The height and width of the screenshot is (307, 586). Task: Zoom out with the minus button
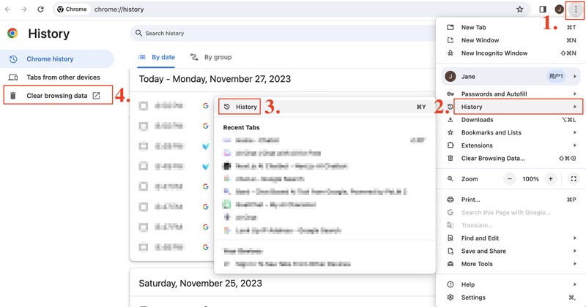click(510, 179)
